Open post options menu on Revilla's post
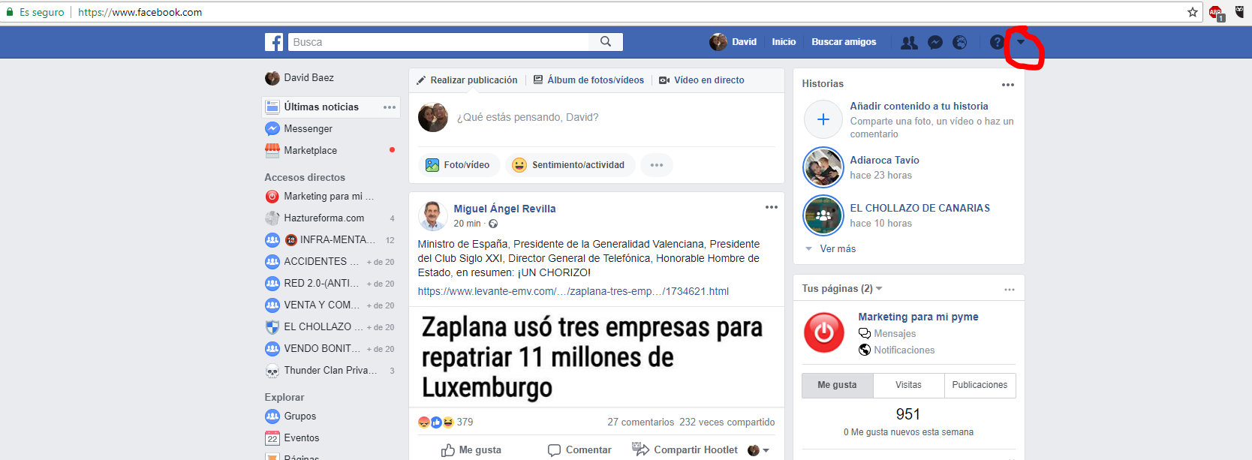1252x460 pixels. [772, 207]
